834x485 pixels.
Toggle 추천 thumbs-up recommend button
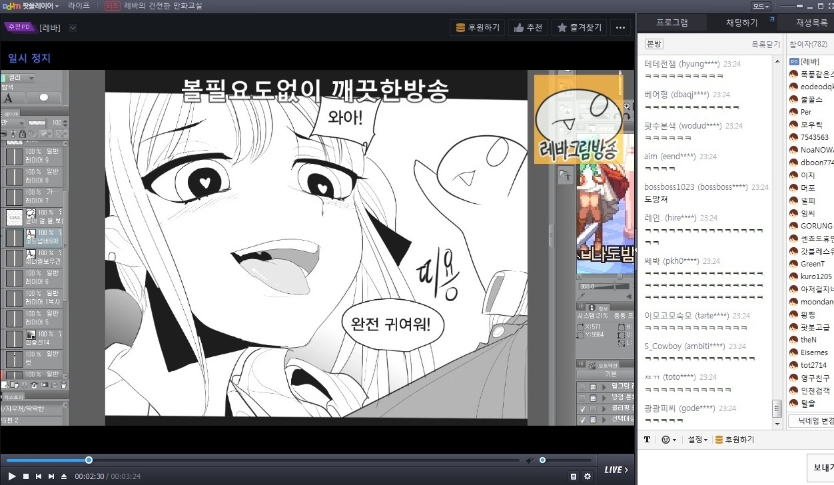(x=528, y=28)
